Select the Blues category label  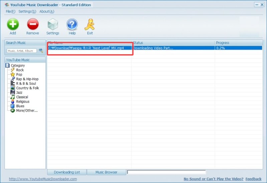(20, 106)
